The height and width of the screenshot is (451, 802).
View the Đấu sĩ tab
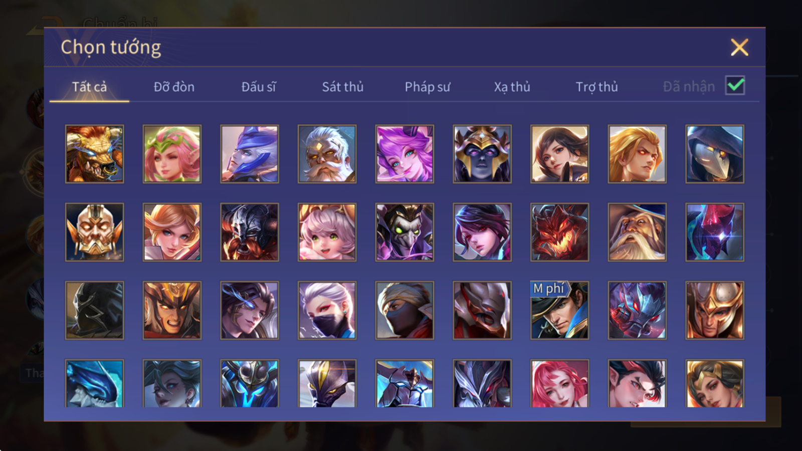coord(259,87)
